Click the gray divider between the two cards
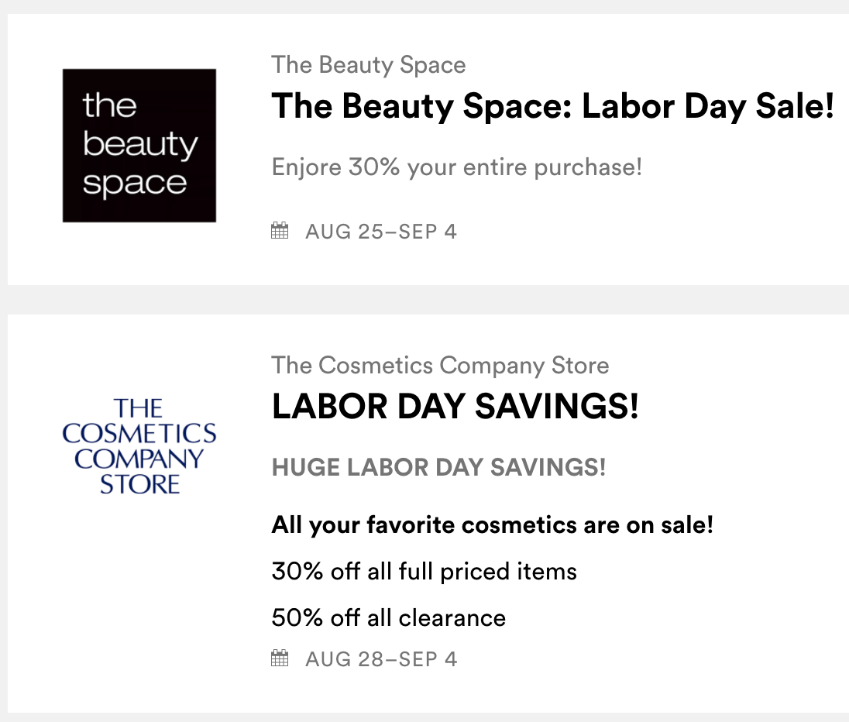This screenshot has height=722, width=849. click(424, 300)
